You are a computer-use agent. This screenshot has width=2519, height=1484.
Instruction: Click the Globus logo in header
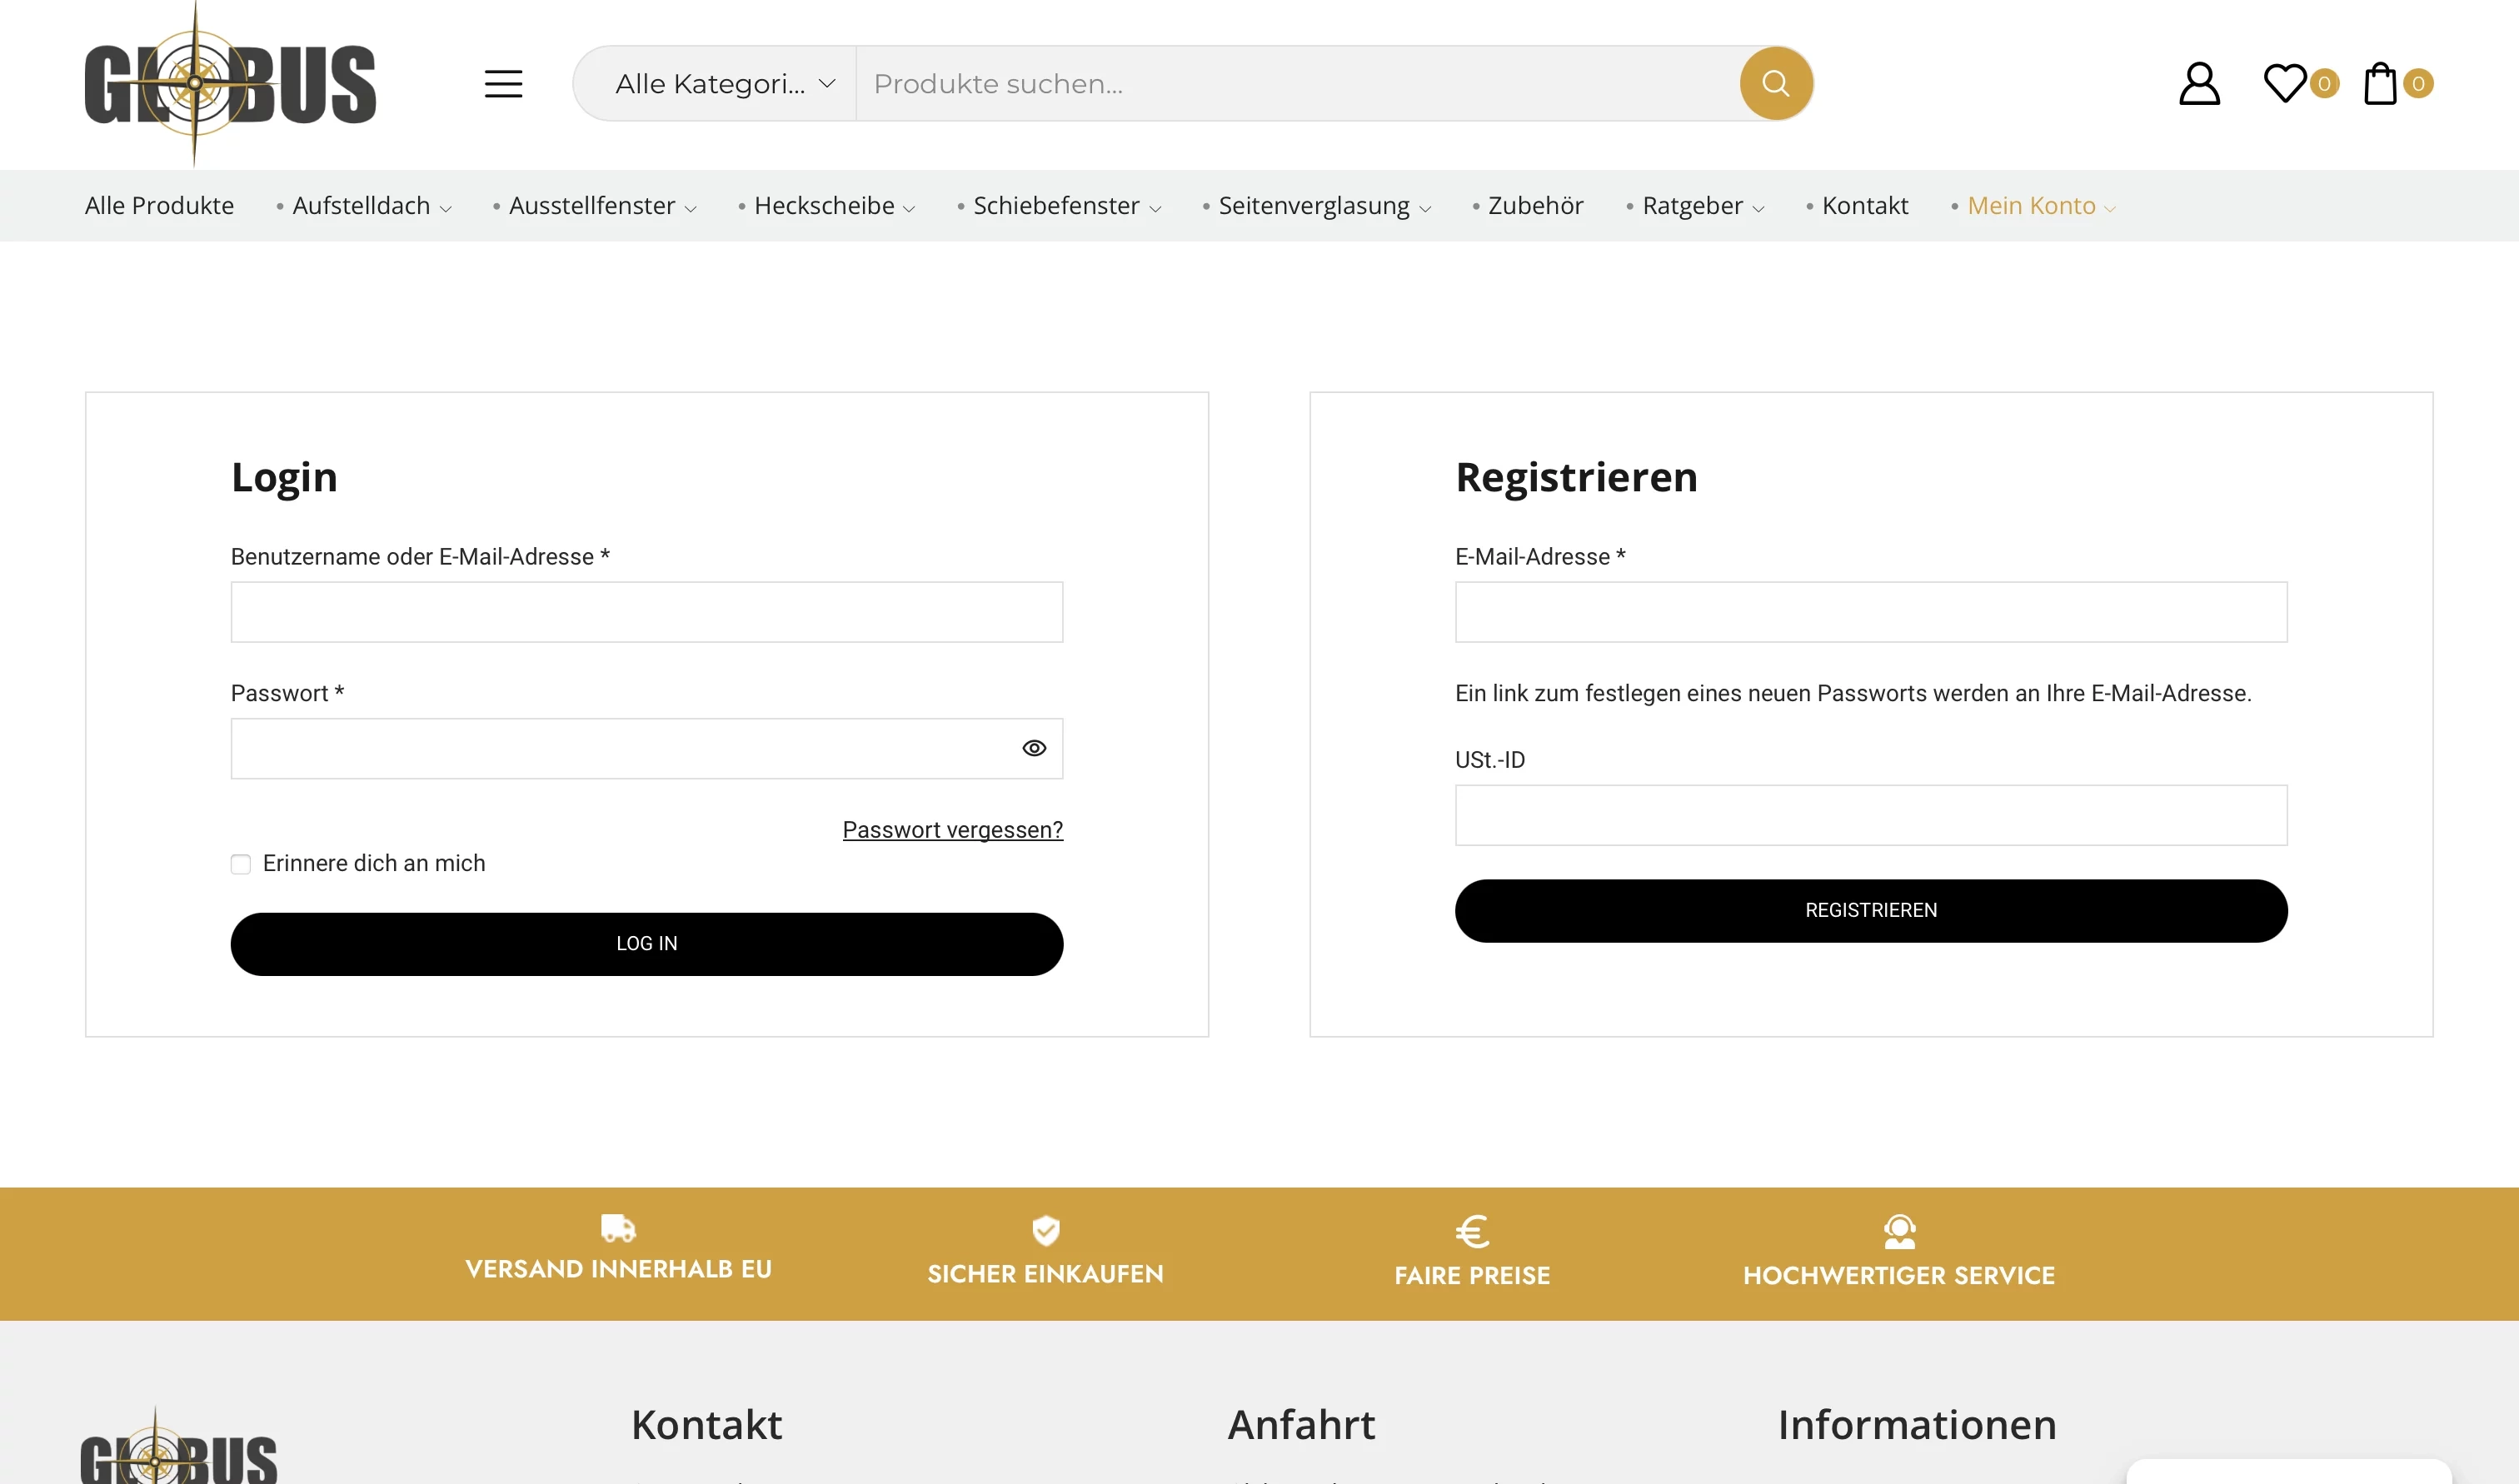click(x=230, y=84)
